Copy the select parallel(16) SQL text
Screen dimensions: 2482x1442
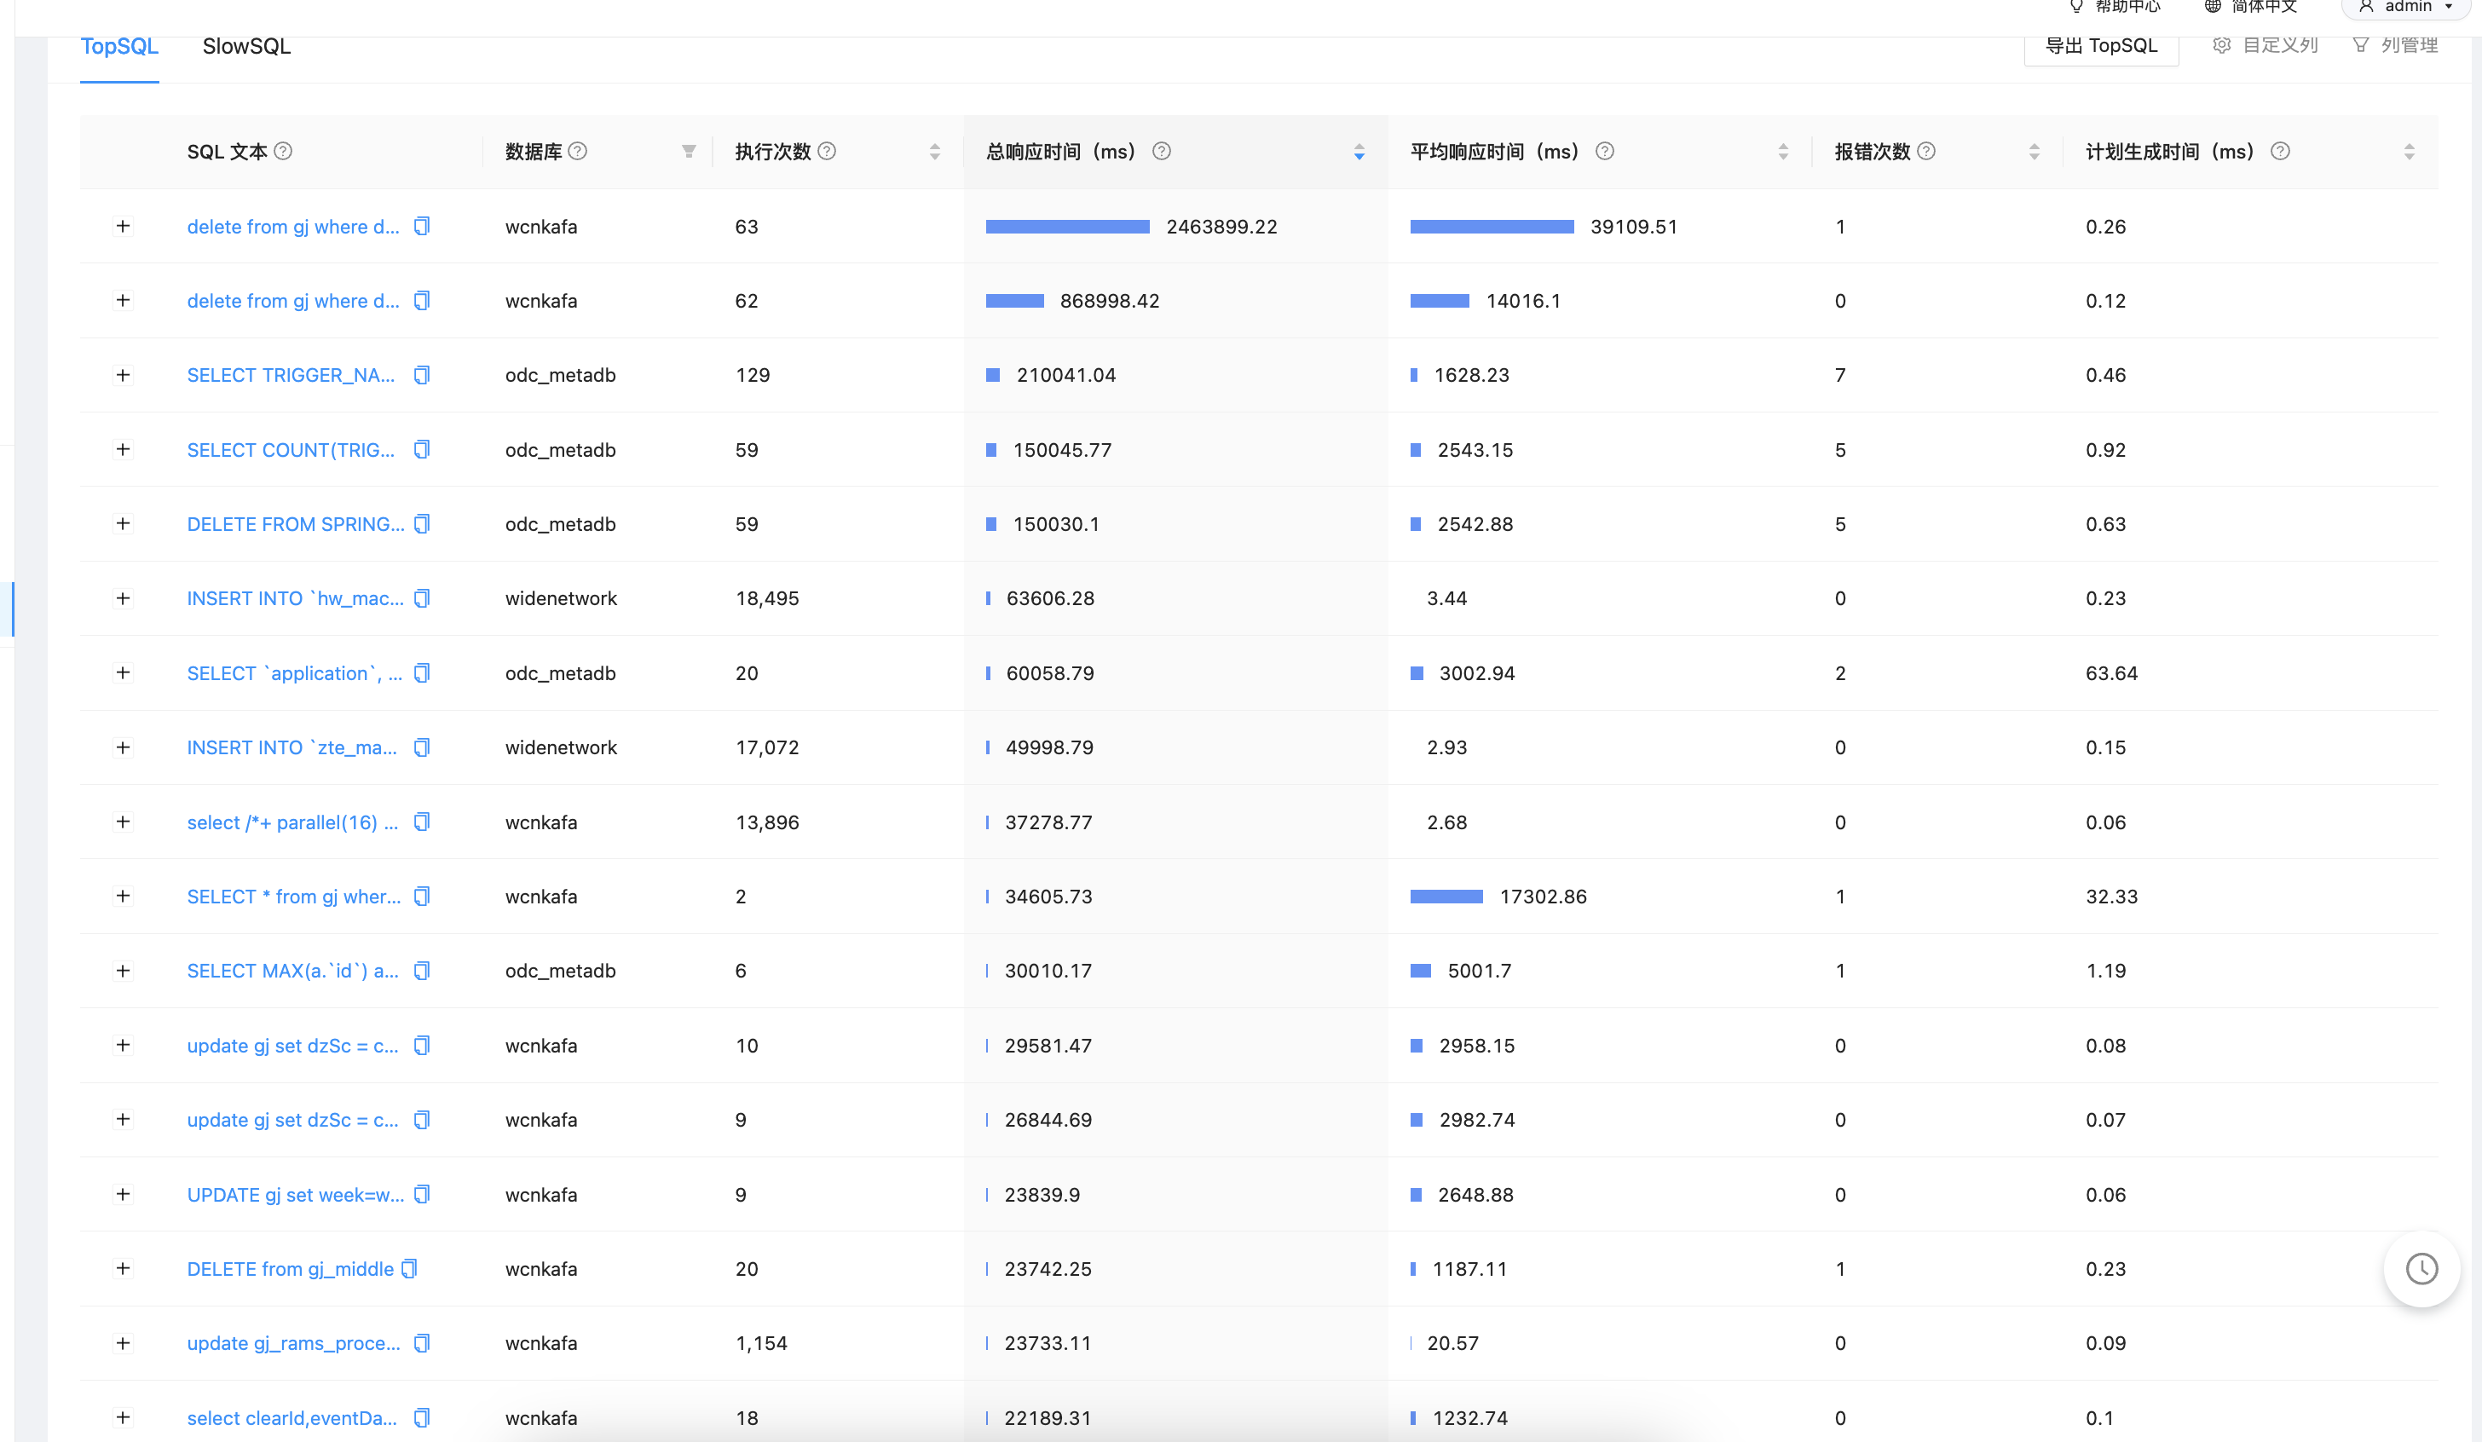(x=422, y=822)
